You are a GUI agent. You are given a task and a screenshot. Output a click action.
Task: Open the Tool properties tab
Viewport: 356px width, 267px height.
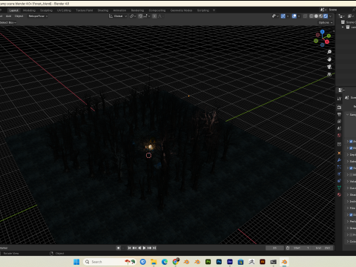(339, 99)
